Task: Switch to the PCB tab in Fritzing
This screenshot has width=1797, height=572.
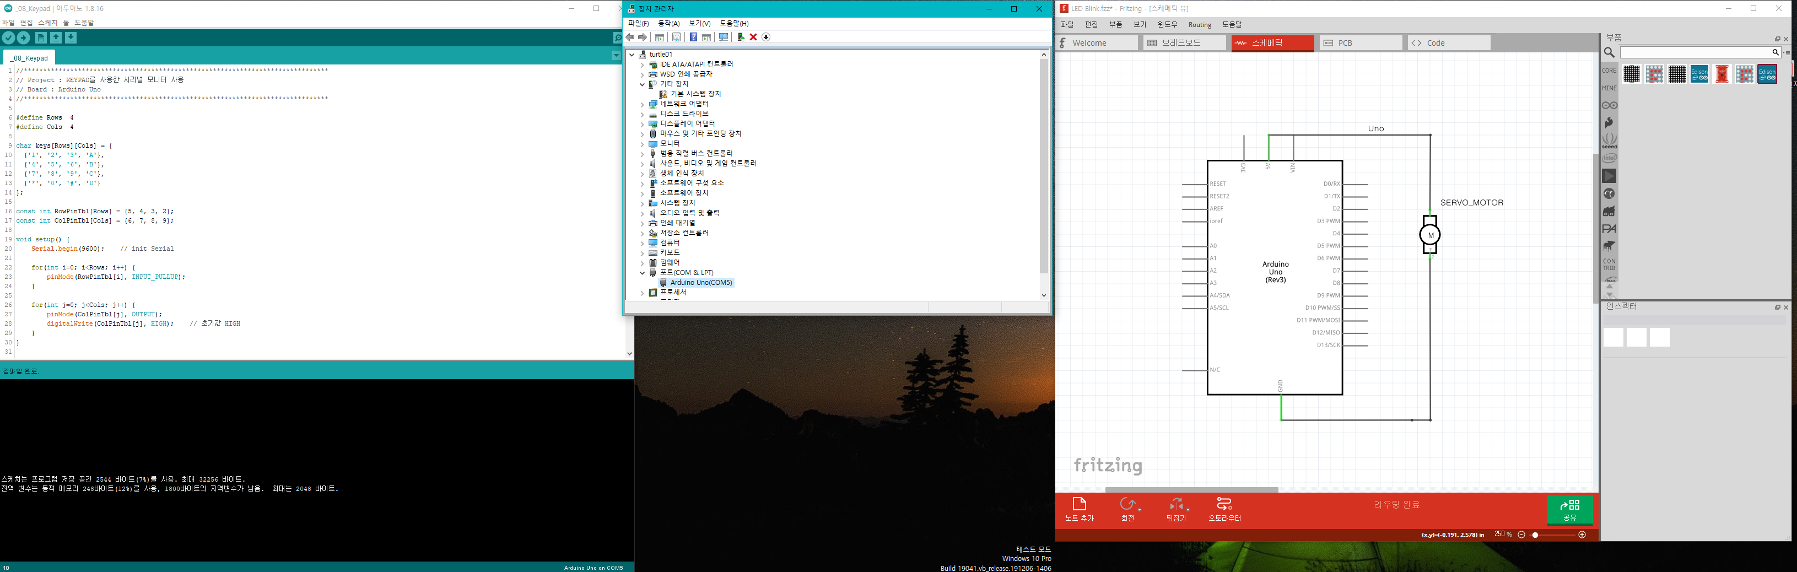Action: (x=1361, y=42)
